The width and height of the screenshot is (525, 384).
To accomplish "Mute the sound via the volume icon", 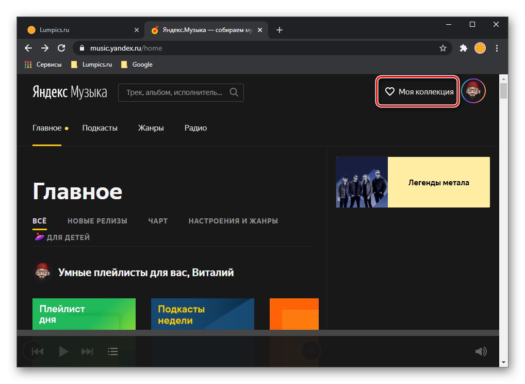I will click(481, 351).
